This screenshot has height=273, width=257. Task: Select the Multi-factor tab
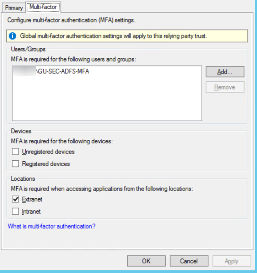[x=43, y=7]
